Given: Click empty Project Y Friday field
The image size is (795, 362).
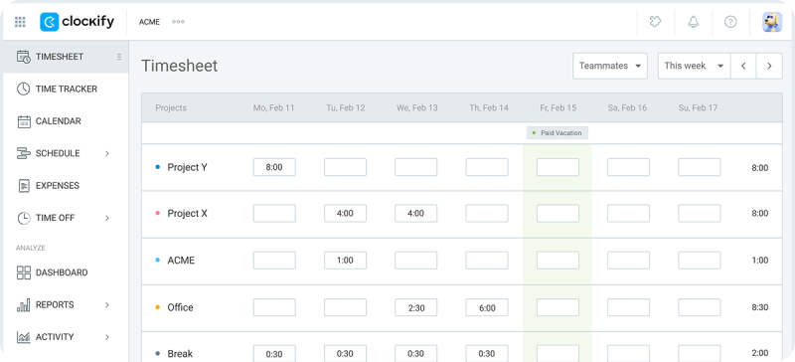Looking at the screenshot, I should [557, 167].
